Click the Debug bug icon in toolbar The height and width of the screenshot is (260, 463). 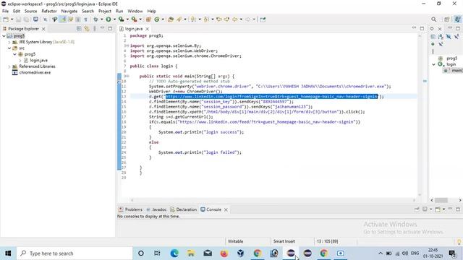(x=95, y=19)
